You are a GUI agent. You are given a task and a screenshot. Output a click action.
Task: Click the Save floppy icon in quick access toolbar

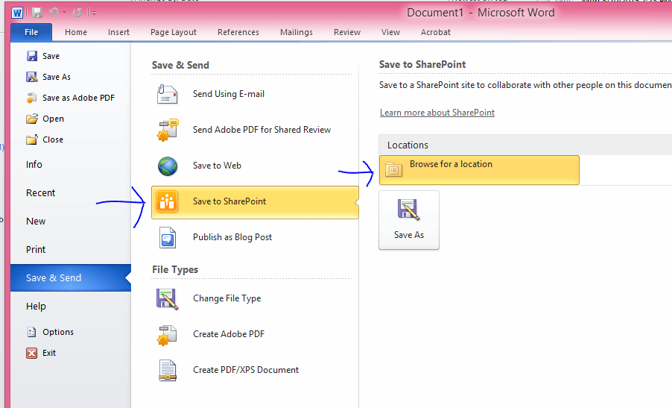point(37,13)
